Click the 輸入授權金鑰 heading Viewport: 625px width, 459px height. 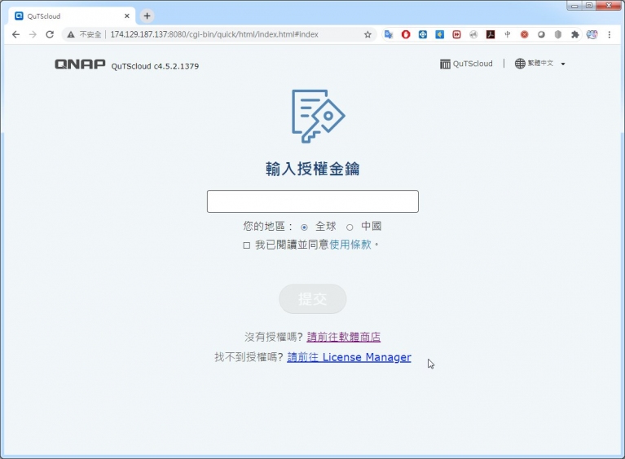pyautogui.click(x=313, y=169)
